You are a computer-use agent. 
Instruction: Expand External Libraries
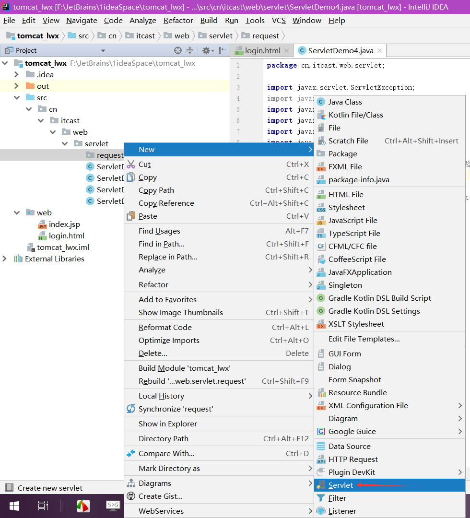pyautogui.click(x=5, y=259)
